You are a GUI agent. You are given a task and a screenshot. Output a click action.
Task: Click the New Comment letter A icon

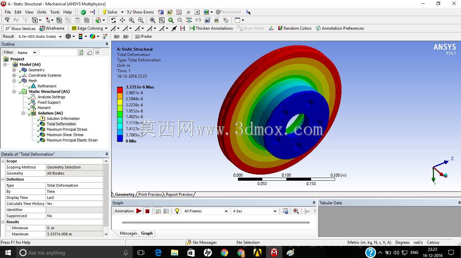point(197,12)
